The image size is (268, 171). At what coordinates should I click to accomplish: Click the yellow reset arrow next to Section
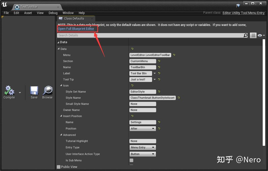pos(159,61)
